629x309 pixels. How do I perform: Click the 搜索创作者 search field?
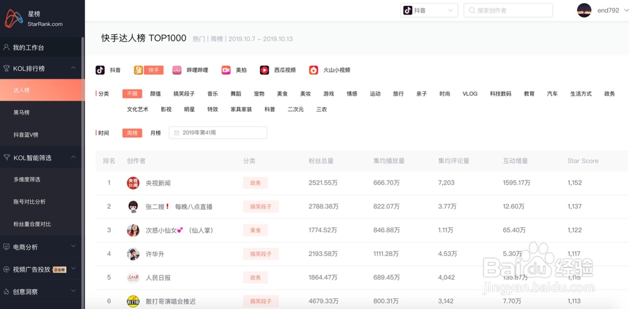(508, 11)
